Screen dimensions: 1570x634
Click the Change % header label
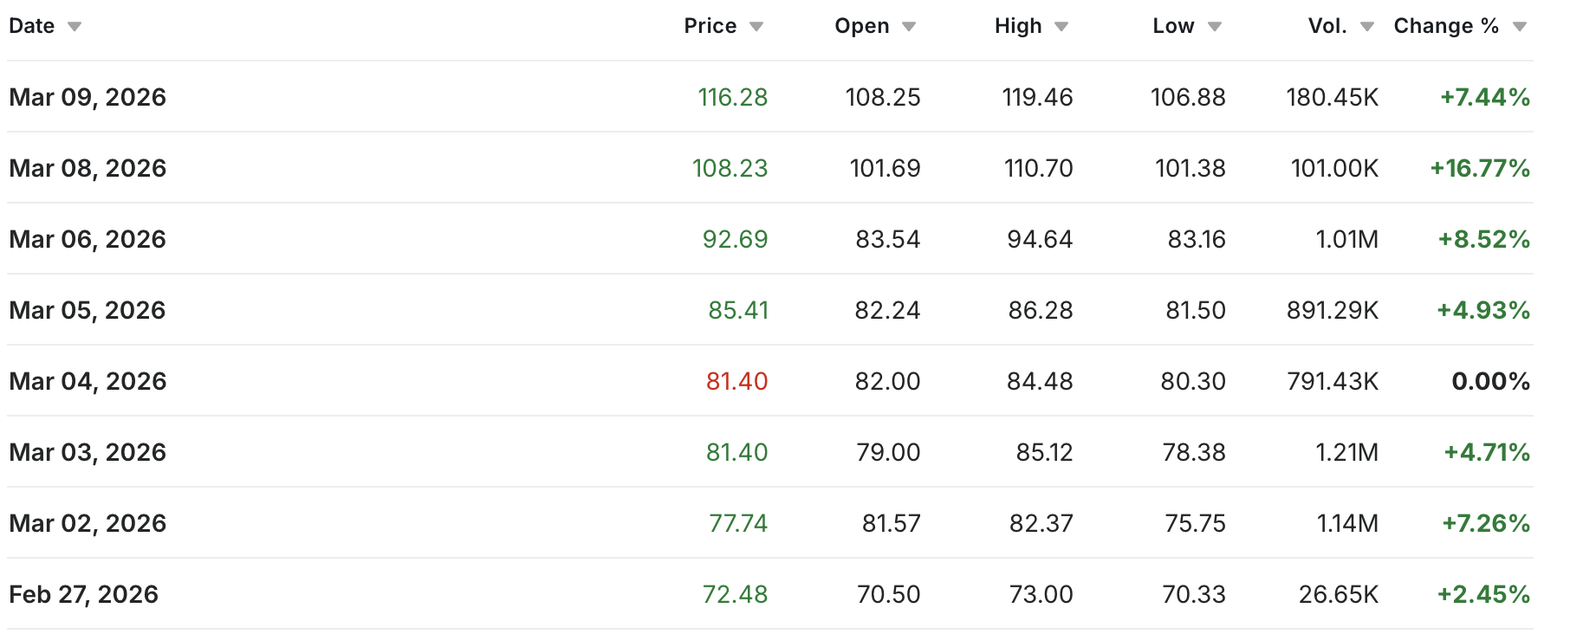tap(1445, 26)
